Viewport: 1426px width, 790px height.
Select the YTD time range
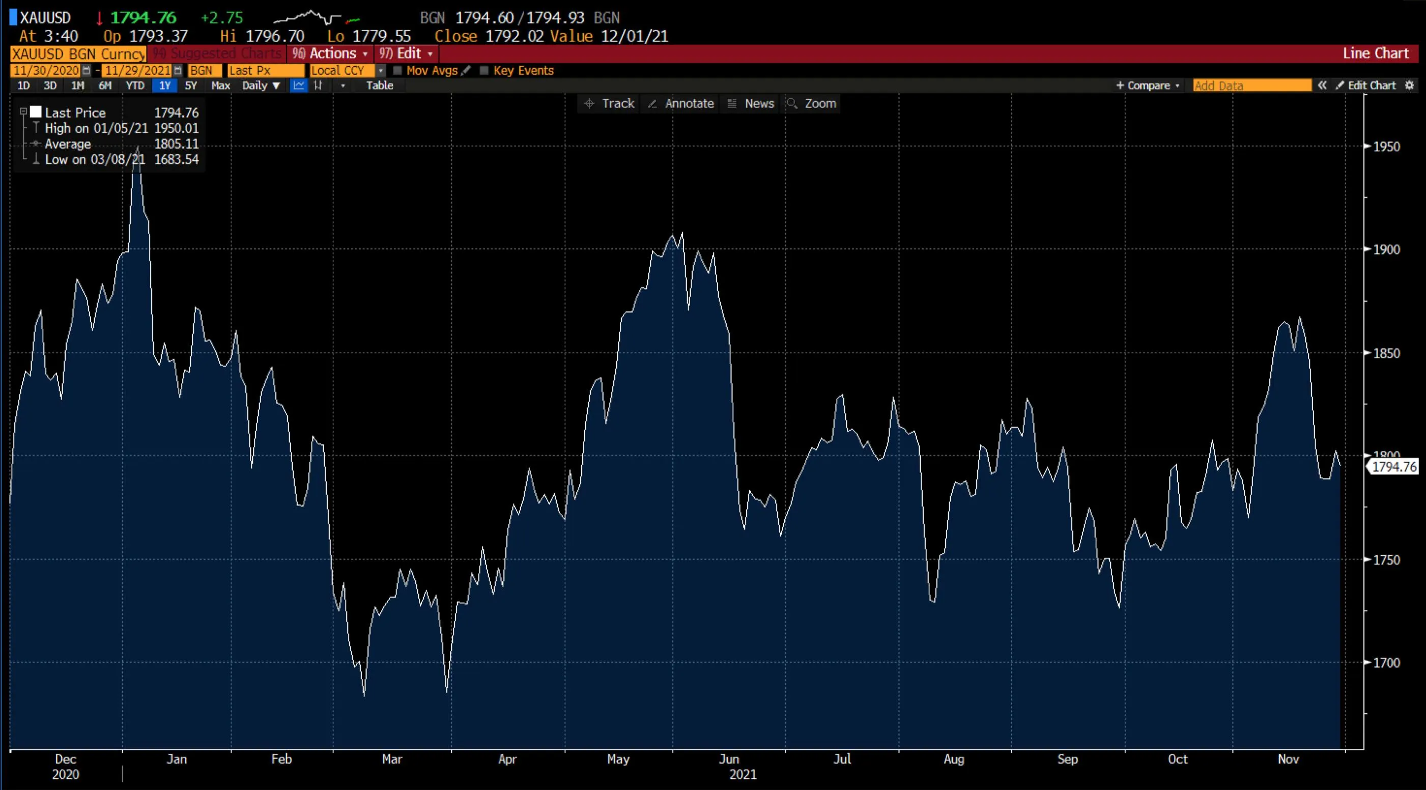(134, 86)
